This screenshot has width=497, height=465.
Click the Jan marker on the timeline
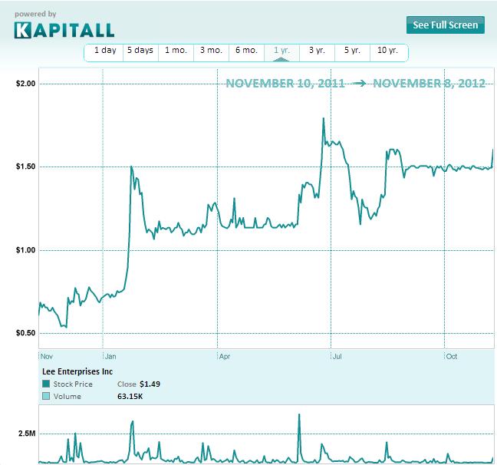click(x=111, y=356)
